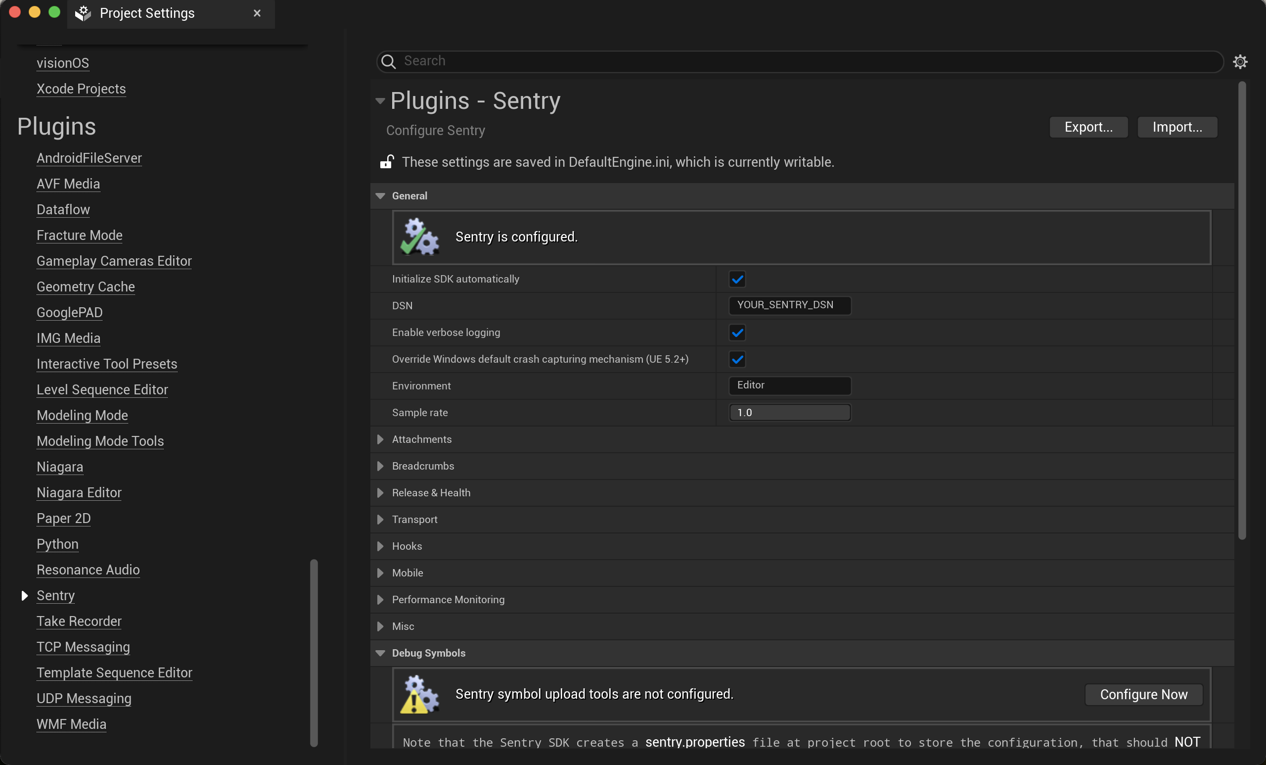Image resolution: width=1266 pixels, height=765 pixels.
Task: Collapse the General section
Action: click(x=380, y=195)
